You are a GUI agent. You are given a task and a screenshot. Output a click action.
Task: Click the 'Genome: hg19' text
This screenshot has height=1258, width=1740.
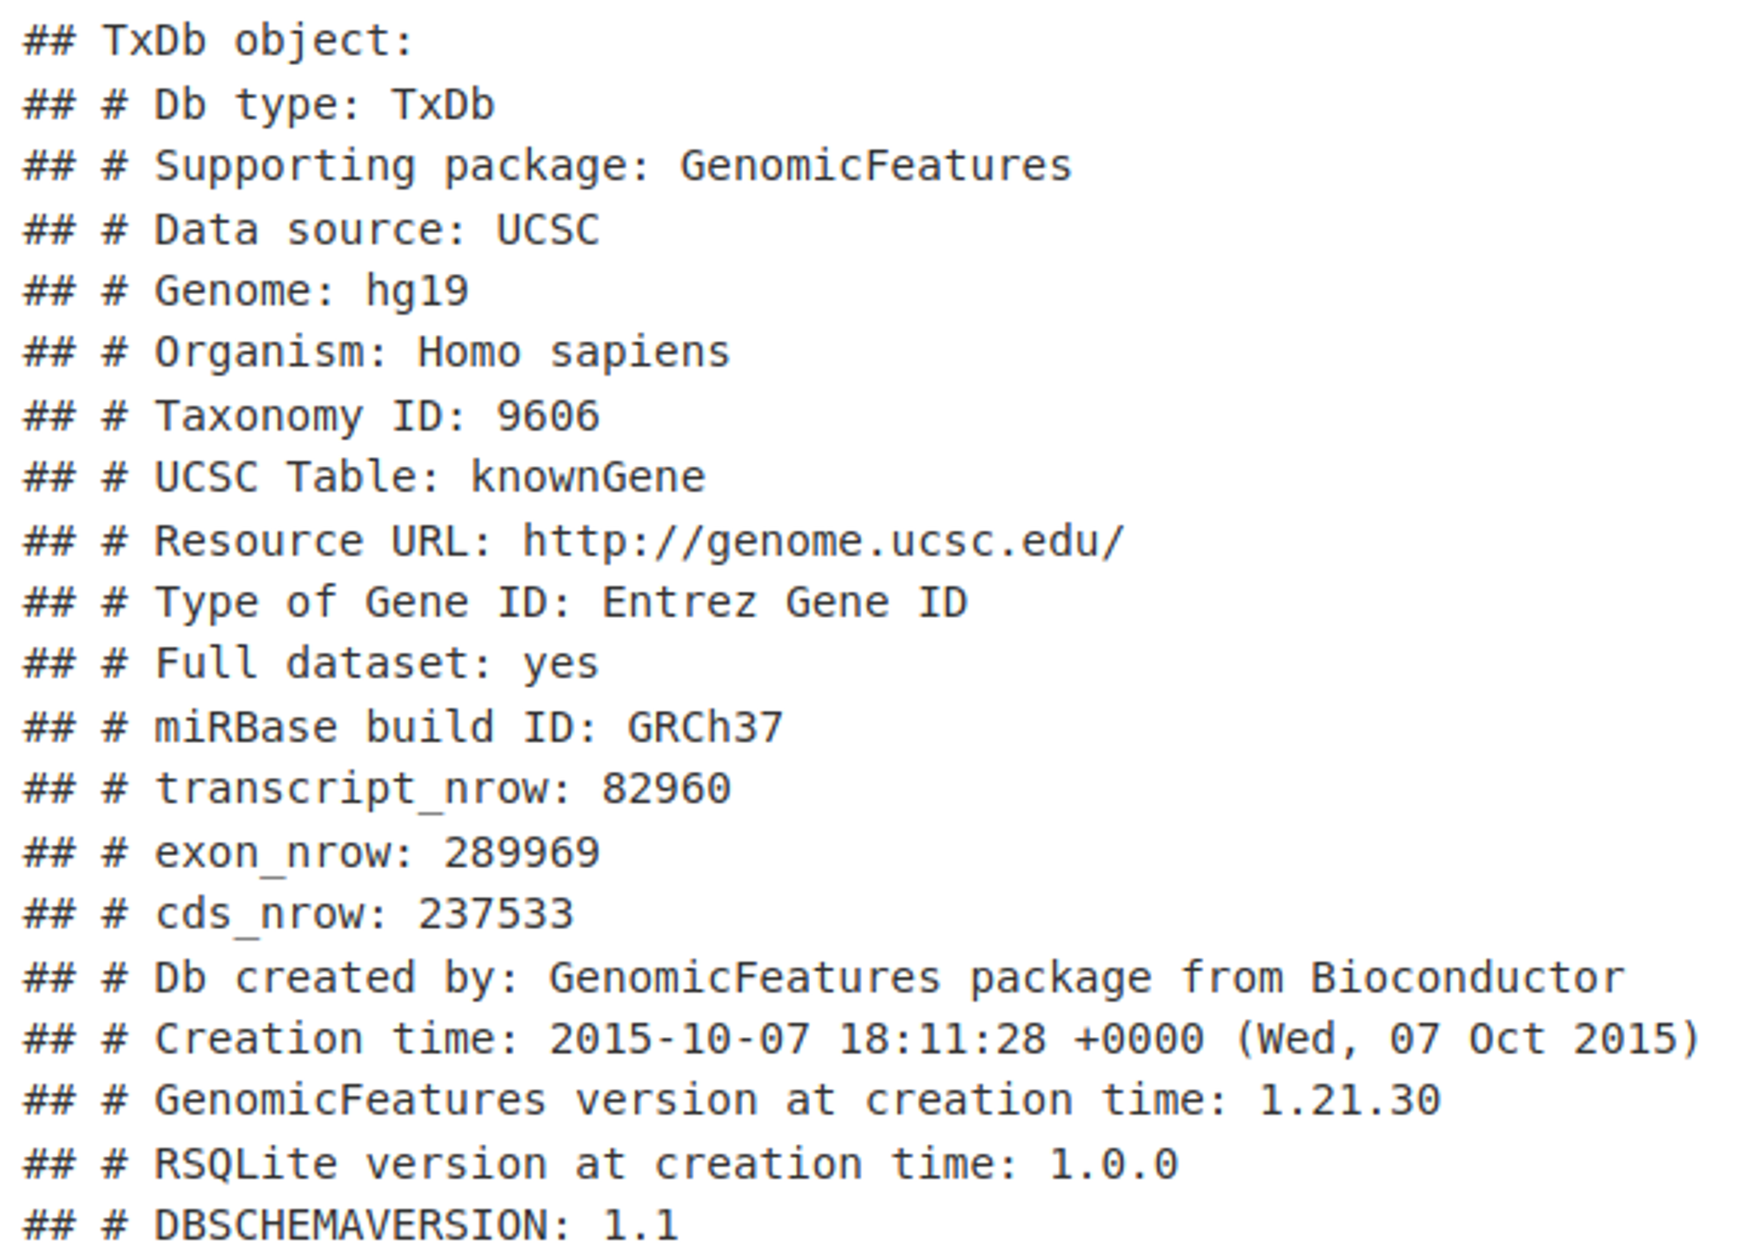click(x=311, y=291)
